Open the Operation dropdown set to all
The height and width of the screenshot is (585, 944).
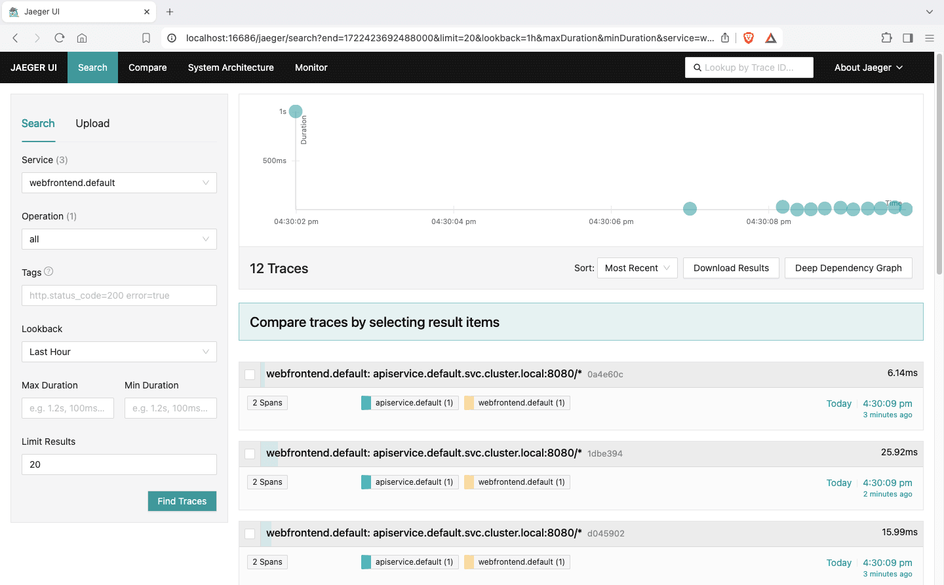coord(119,239)
